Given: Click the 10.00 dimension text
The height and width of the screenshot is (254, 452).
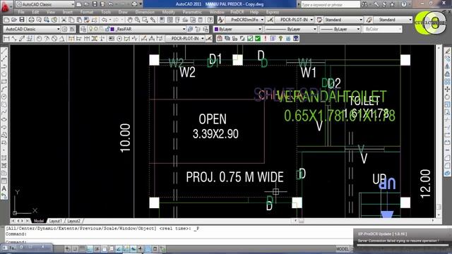Looking at the screenshot, I should [125, 138].
